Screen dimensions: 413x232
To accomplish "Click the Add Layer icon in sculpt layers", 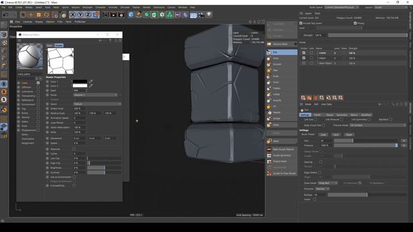I will click(x=303, y=98).
